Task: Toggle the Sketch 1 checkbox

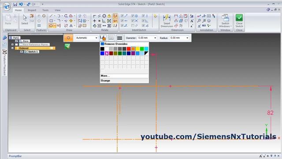Action: point(22,52)
